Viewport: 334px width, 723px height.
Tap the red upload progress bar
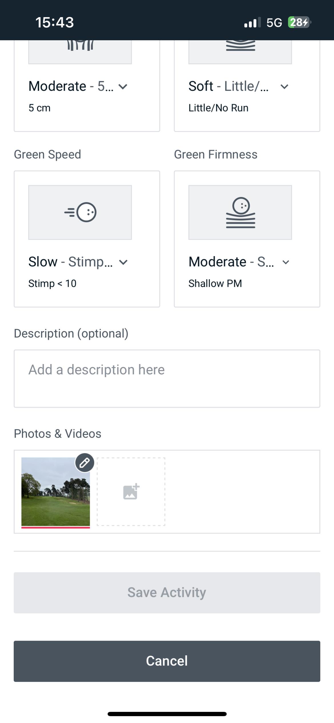click(55, 528)
